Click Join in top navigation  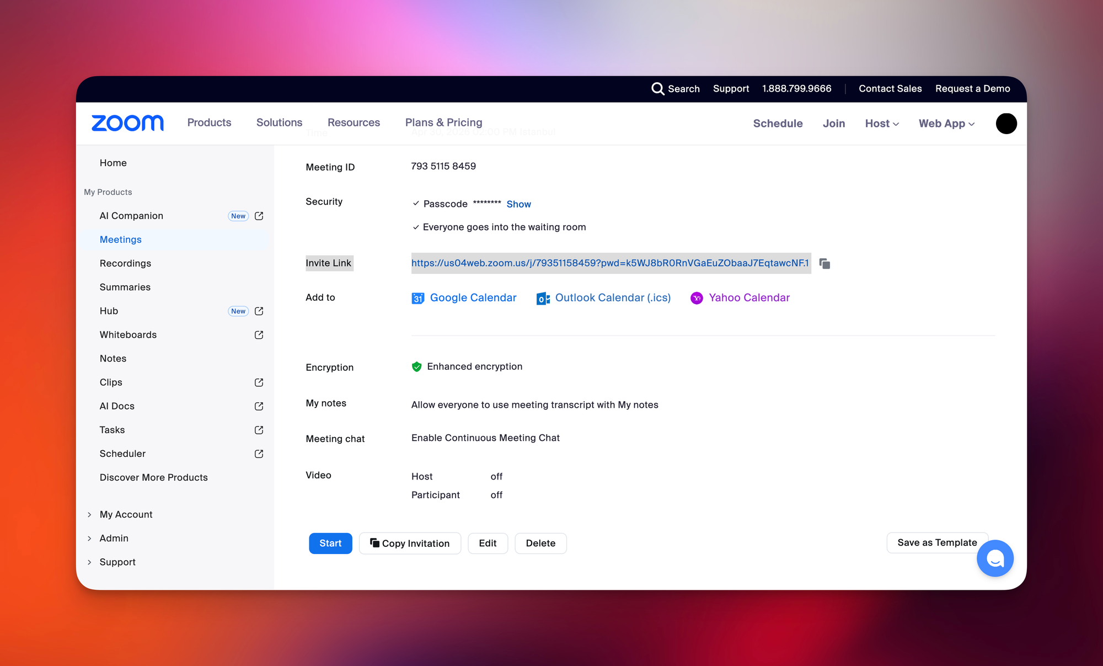(x=834, y=124)
